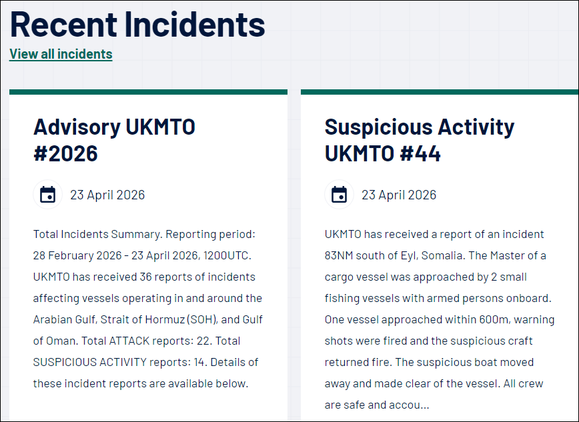The height and width of the screenshot is (422, 579).
Task: Open the Advisory UKMTO #2026 title
Action: pos(114,140)
